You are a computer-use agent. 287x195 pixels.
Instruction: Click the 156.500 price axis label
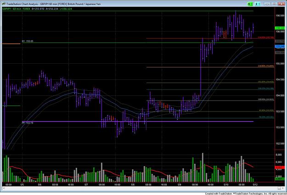pyautogui.click(x=280, y=16)
